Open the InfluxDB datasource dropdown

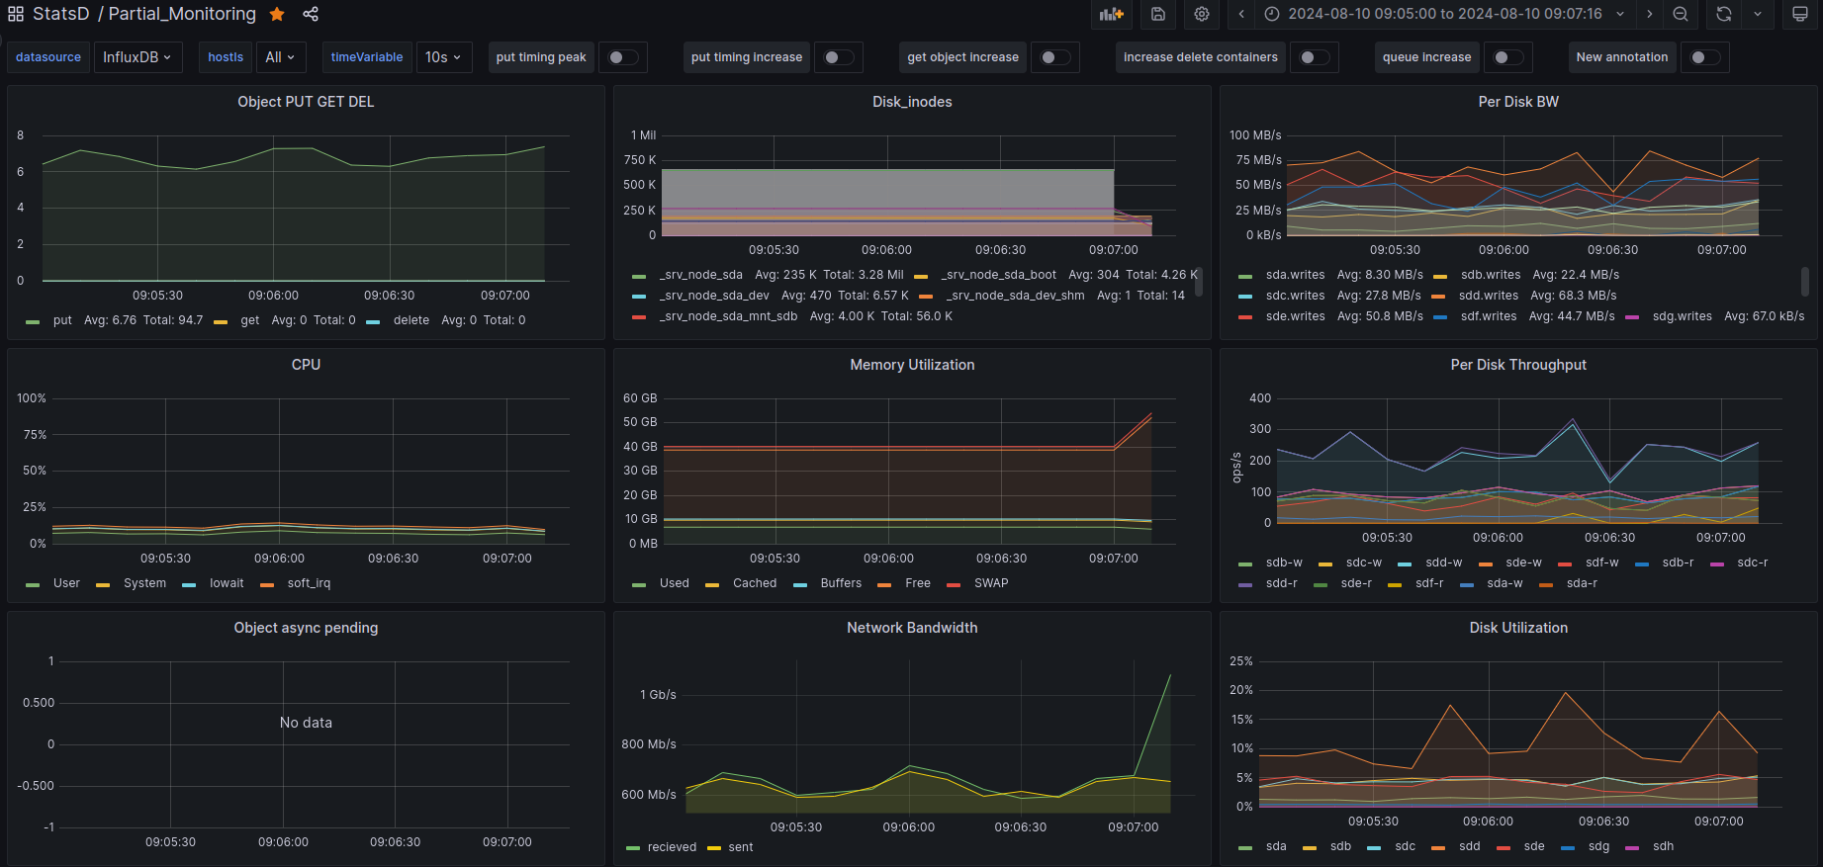(137, 57)
